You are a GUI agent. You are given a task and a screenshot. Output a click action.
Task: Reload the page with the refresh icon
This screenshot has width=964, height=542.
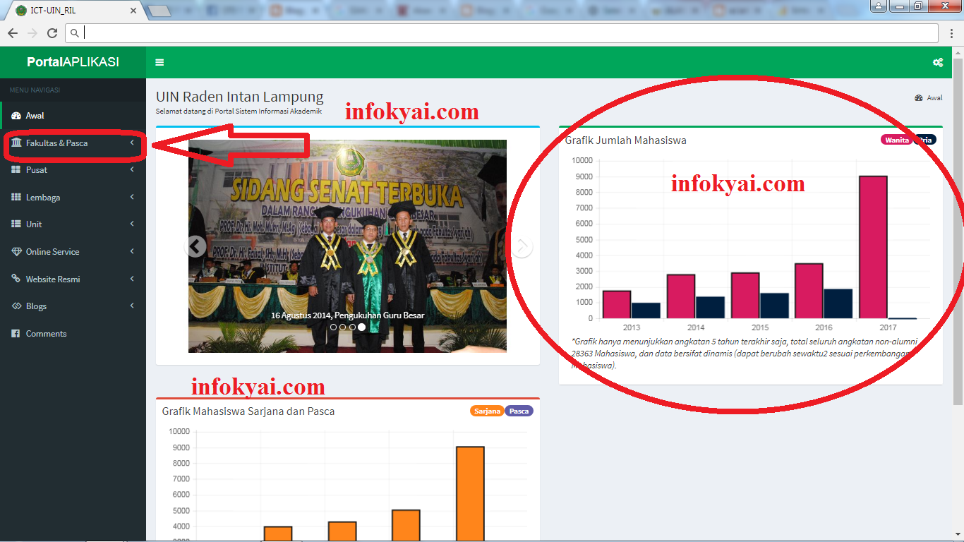tap(52, 33)
